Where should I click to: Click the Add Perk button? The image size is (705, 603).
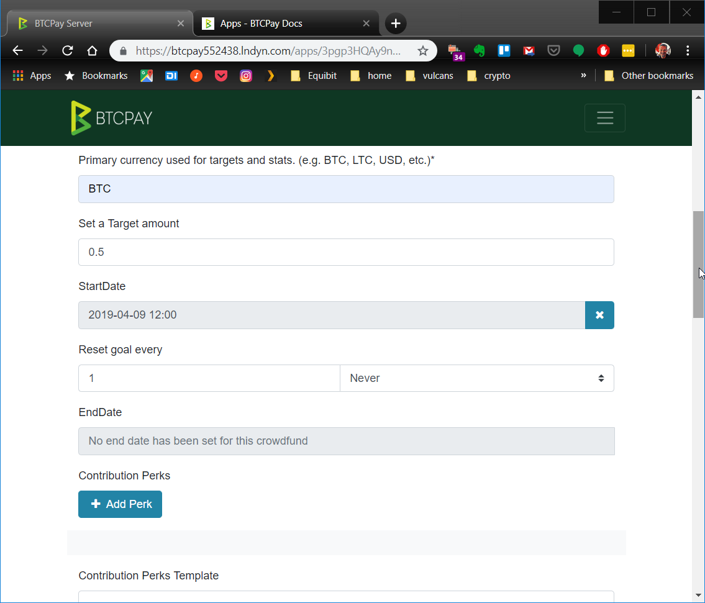(120, 504)
